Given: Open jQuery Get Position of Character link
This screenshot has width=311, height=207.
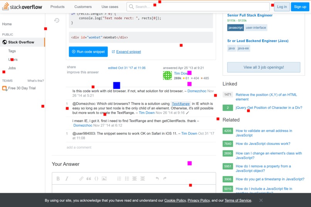Looking at the screenshot, I should click(x=269, y=108).
